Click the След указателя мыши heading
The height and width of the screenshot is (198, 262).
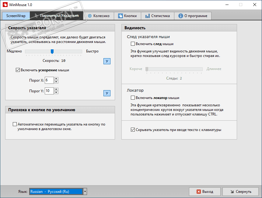click(x=148, y=37)
